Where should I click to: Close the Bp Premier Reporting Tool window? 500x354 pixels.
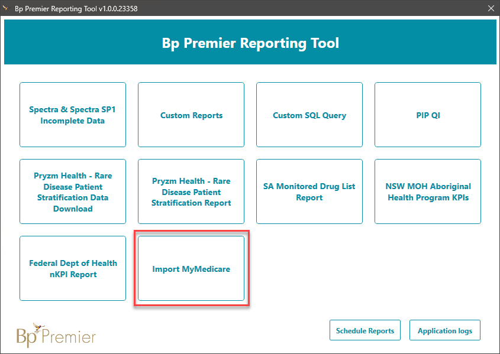click(491, 8)
